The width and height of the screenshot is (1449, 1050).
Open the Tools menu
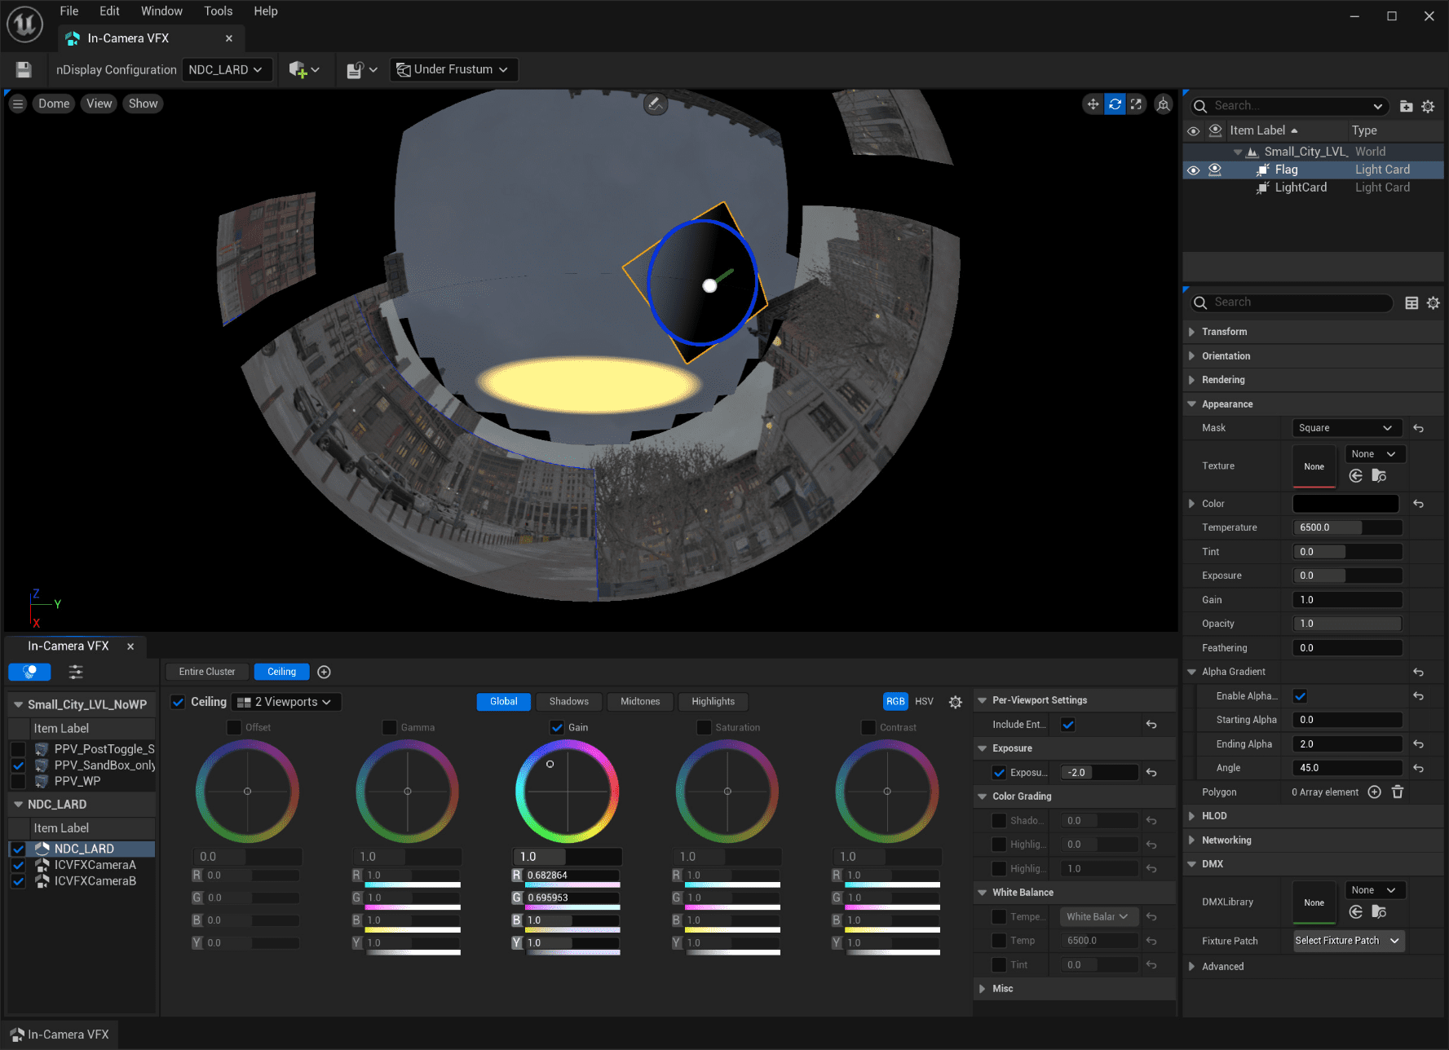(x=218, y=11)
